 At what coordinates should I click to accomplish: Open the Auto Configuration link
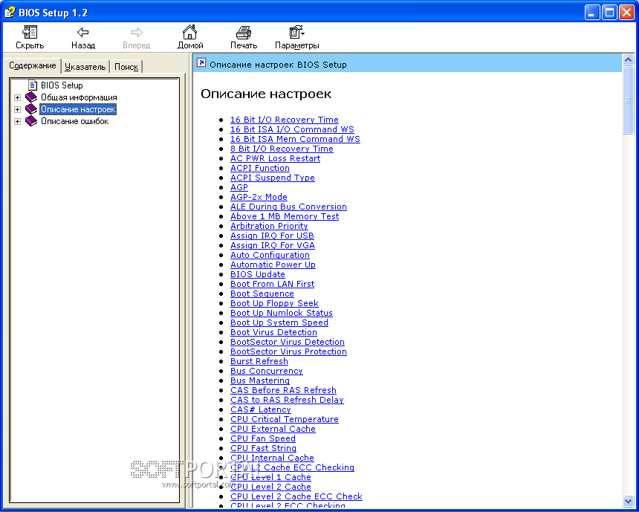pyautogui.click(x=270, y=255)
